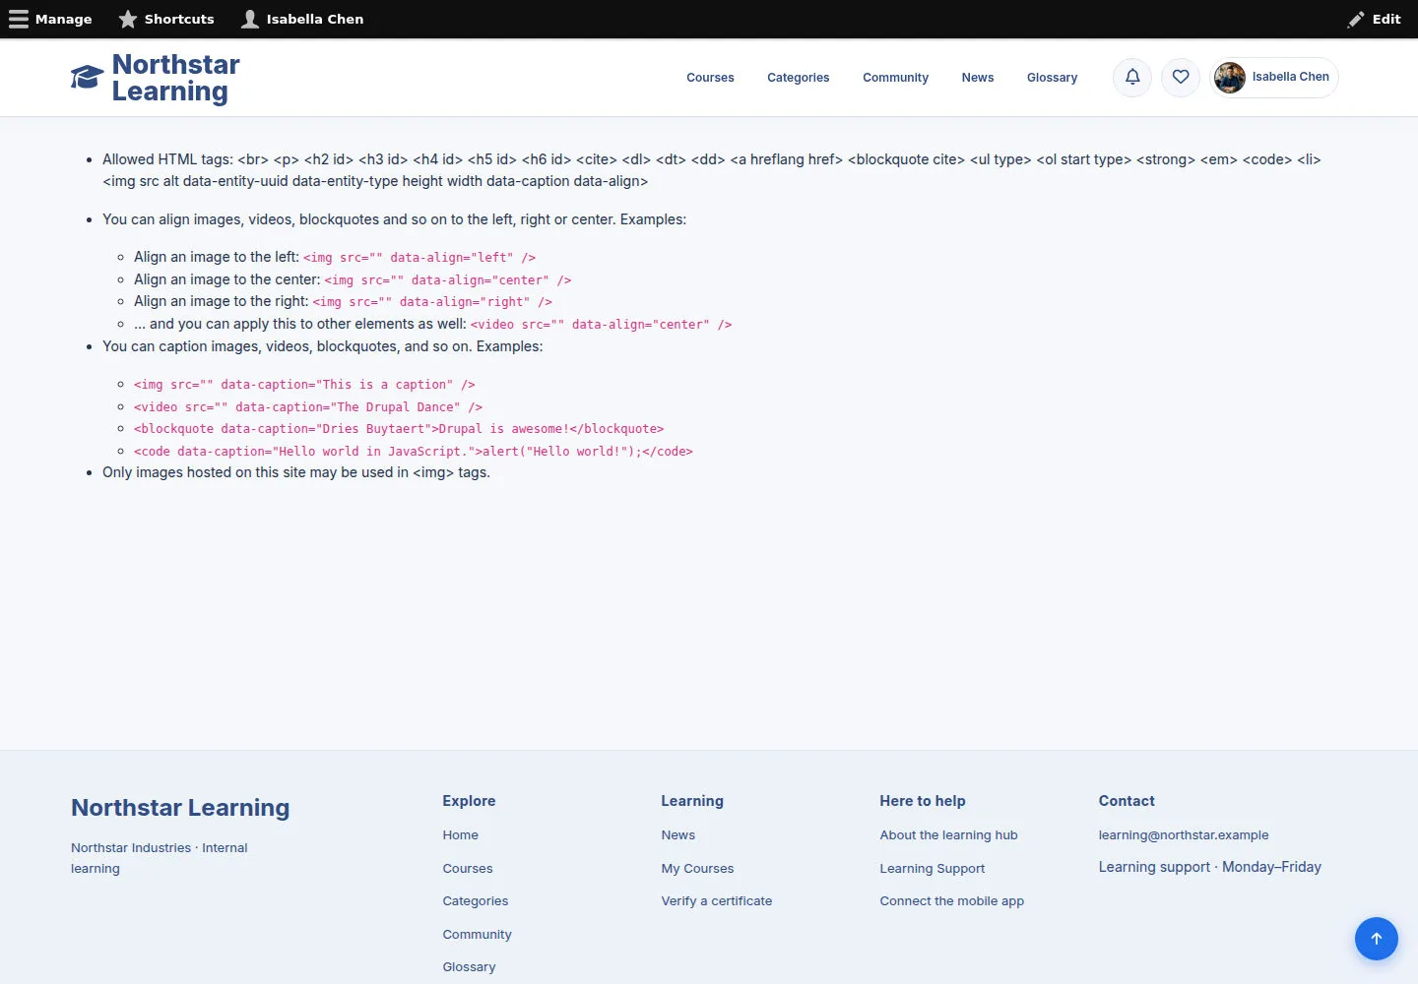Screen dimensions: 1418x984
Task: Click the Allowed HTML tags text
Action: [x=711, y=170]
